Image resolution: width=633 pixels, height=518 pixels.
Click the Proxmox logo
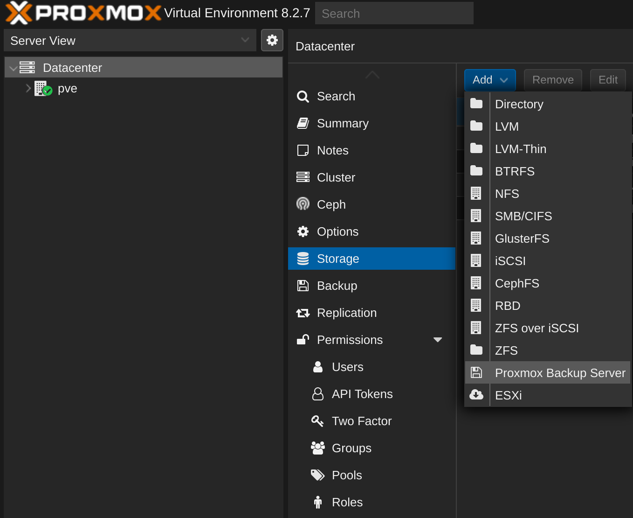point(83,13)
